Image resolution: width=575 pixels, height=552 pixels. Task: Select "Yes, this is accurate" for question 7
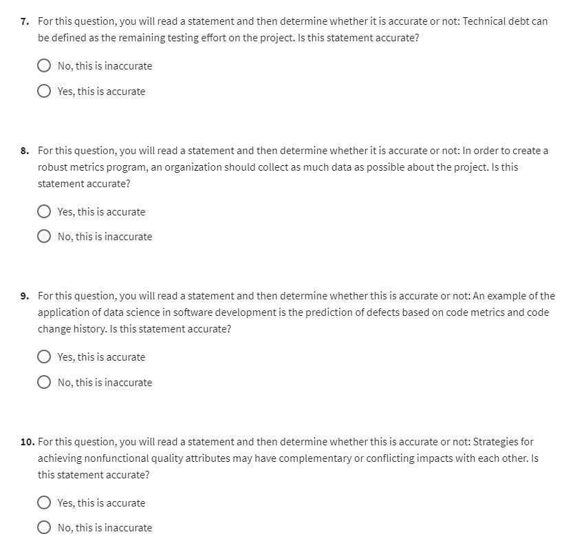[44, 91]
